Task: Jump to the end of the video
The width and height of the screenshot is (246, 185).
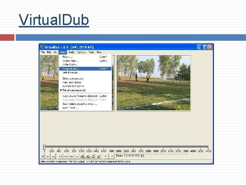Action: [x=77, y=156]
